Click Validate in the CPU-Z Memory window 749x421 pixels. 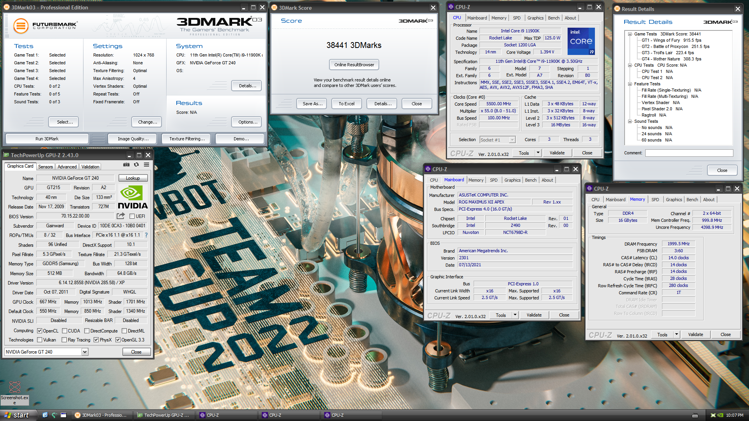[695, 334]
